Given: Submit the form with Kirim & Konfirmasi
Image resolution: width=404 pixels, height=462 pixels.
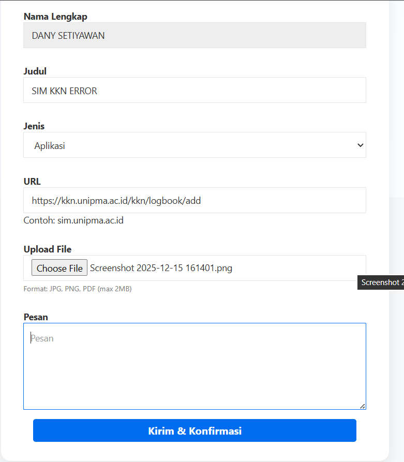Looking at the screenshot, I should coord(194,431).
